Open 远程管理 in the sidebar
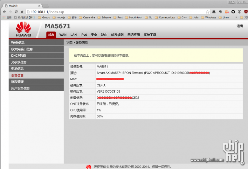The height and width of the screenshot is (169, 248). point(36,82)
